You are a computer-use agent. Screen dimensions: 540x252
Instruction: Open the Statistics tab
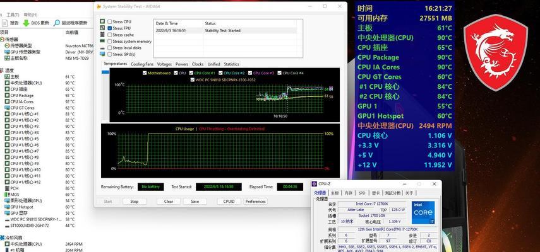(231, 64)
